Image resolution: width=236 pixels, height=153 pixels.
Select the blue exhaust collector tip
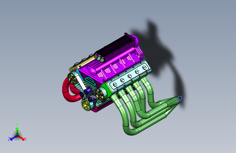[x=180, y=98]
